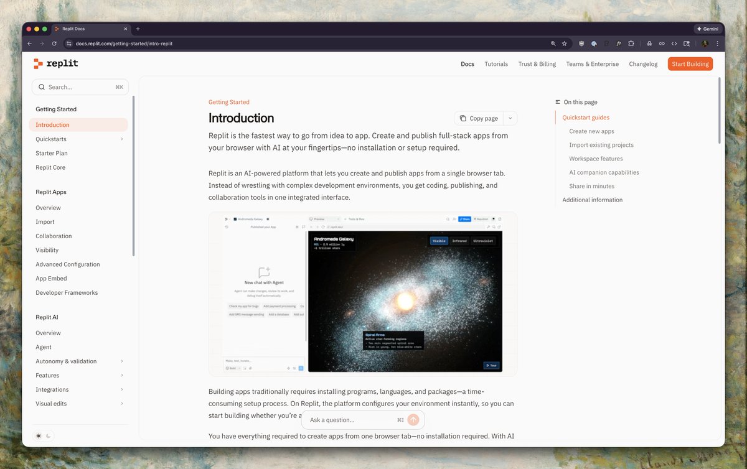Screen dimensions: 747x469
Task: Click the code brackets extension icon
Action: click(674, 44)
